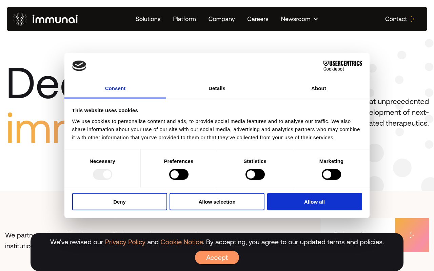Toggle the Necessary cookies switch

tap(102, 174)
